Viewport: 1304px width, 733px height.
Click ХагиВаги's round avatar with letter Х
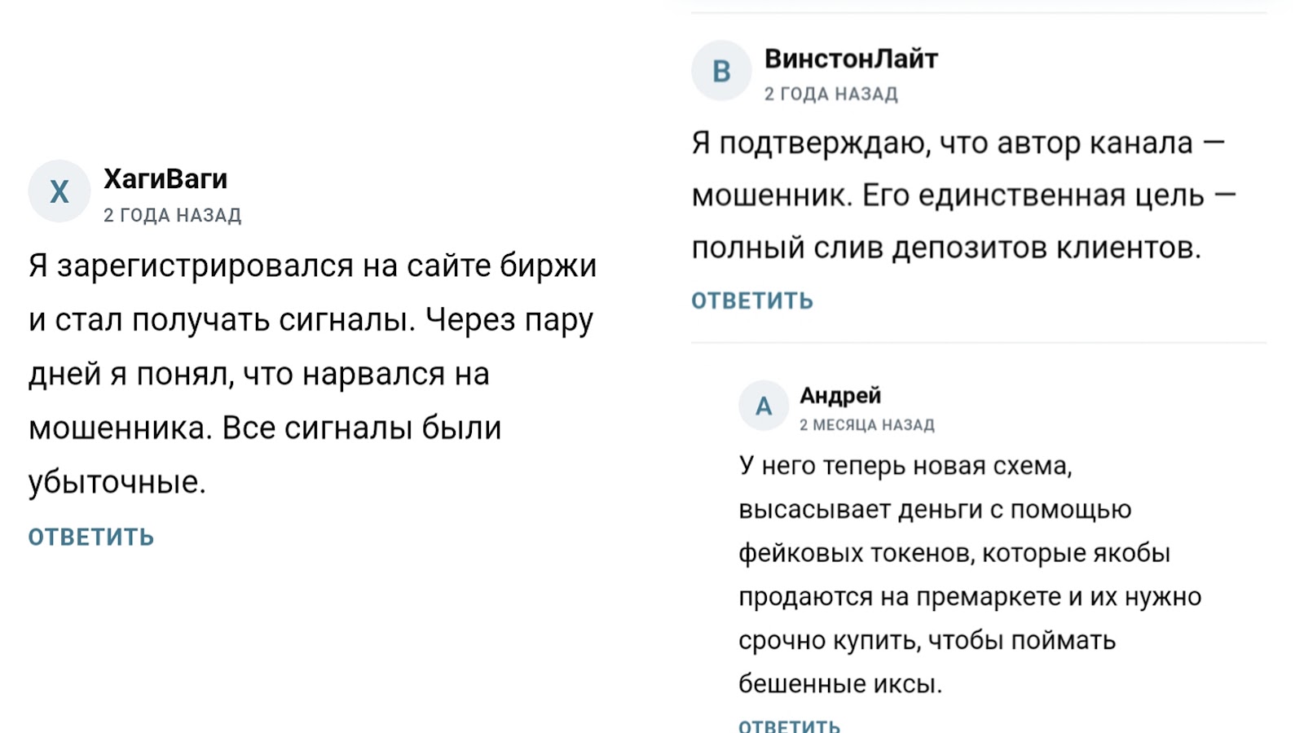tap(59, 191)
